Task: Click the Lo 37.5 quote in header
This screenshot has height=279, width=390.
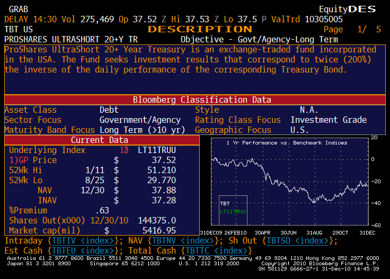Action: pos(240,19)
